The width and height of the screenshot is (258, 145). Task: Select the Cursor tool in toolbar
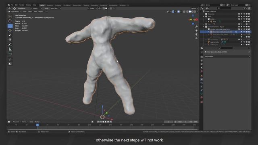tap(10, 21)
